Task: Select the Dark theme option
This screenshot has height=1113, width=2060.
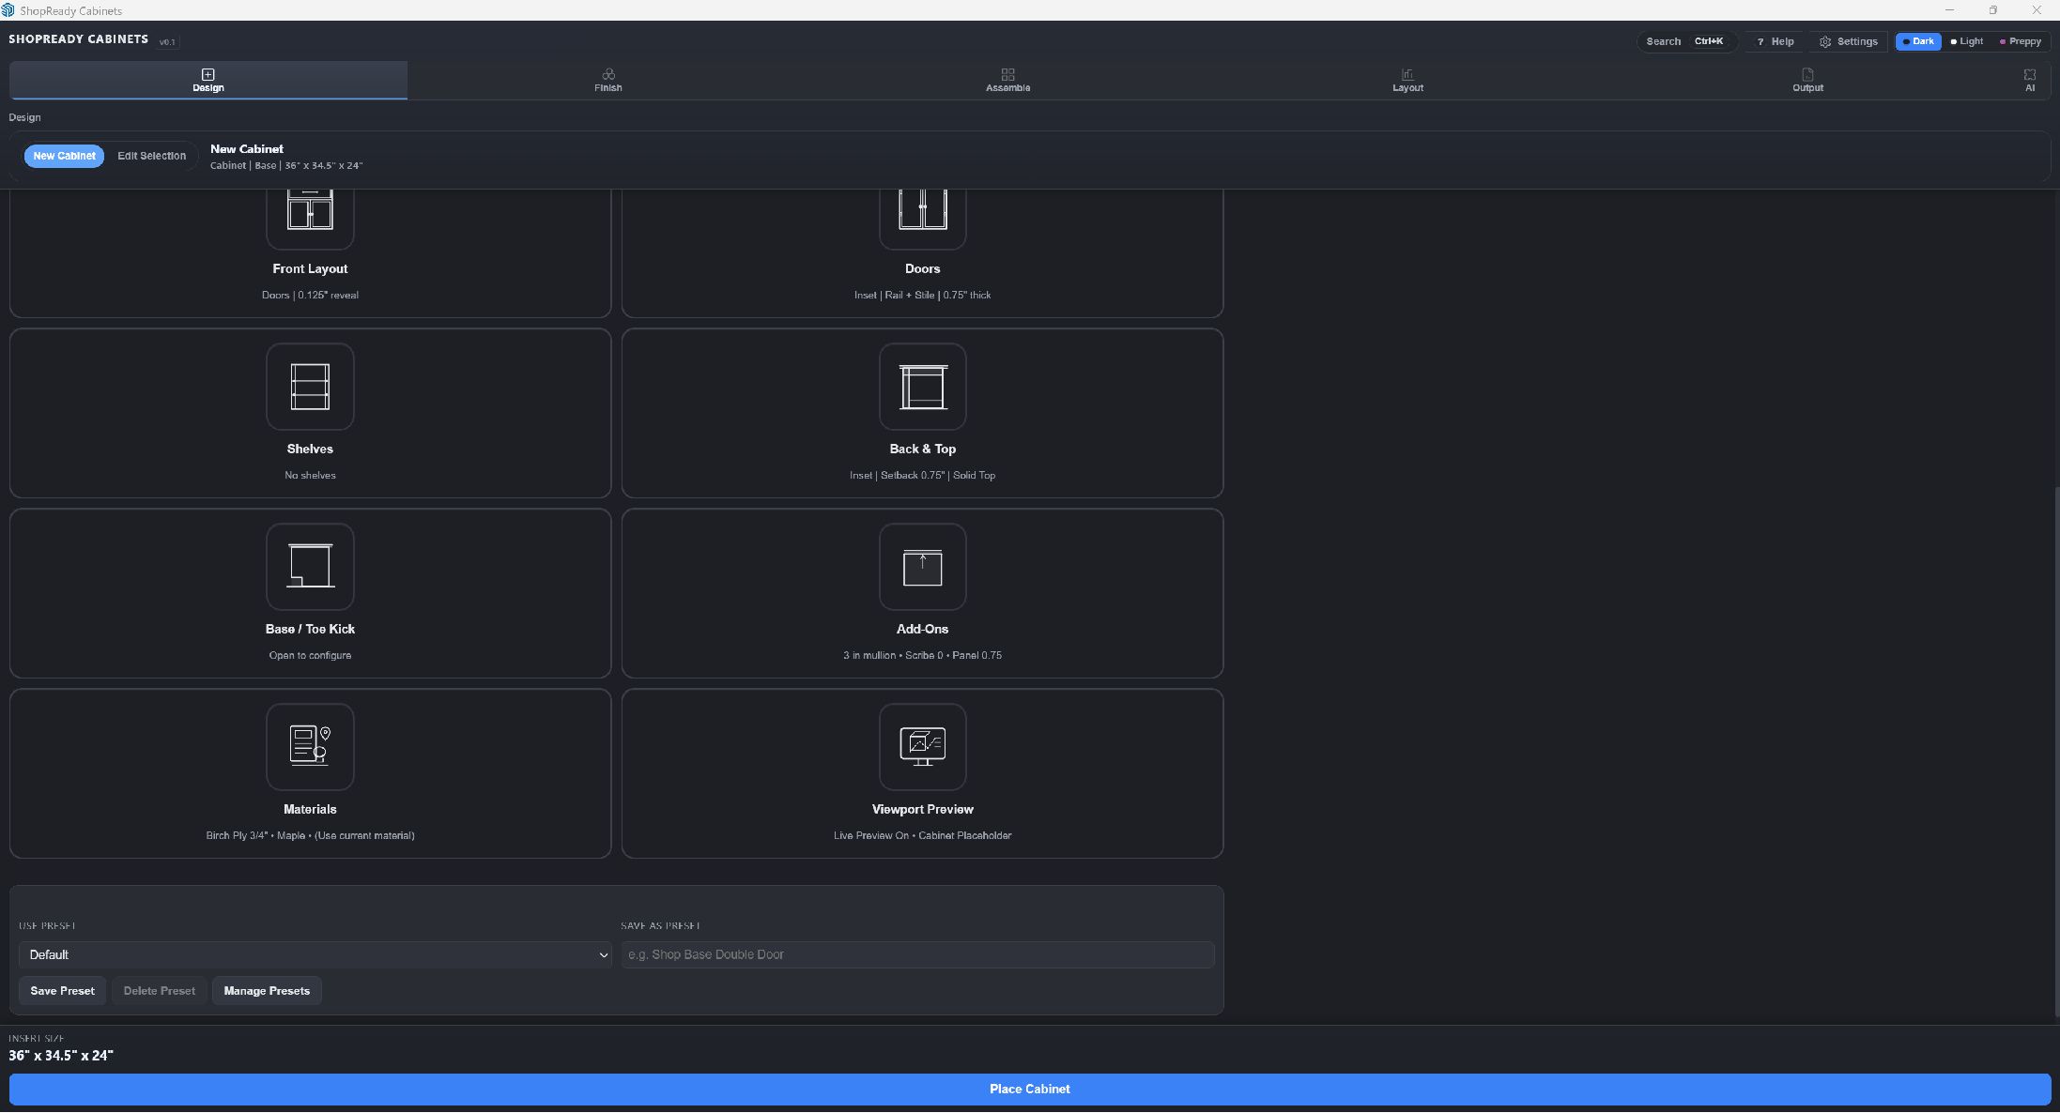Action: click(x=1917, y=41)
